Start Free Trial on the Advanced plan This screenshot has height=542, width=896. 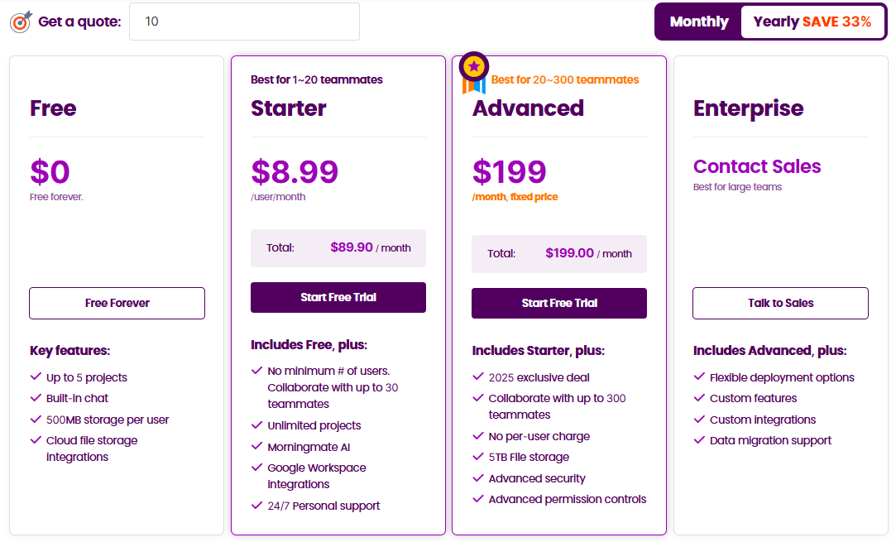(x=558, y=303)
